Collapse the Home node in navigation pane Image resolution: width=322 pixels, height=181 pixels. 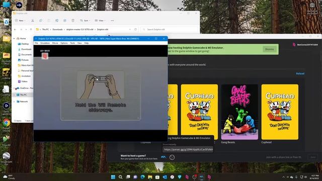tap(14, 39)
